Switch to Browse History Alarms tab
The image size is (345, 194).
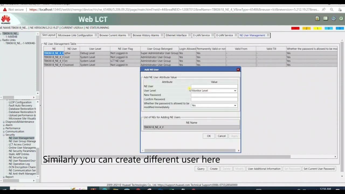coord(146,35)
